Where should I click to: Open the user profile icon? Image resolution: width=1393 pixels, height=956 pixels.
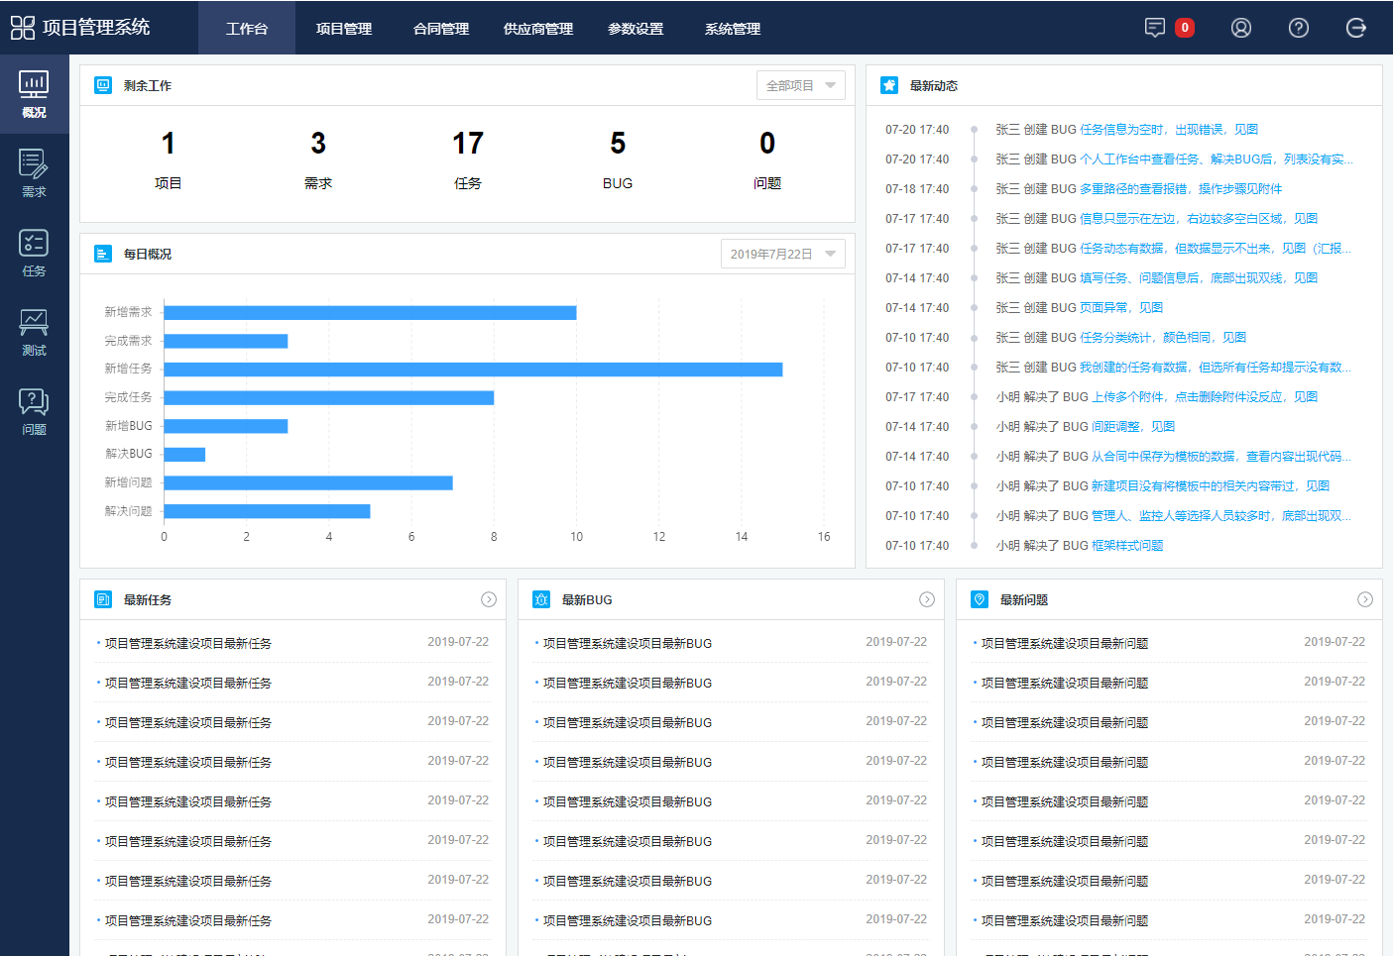(x=1241, y=28)
